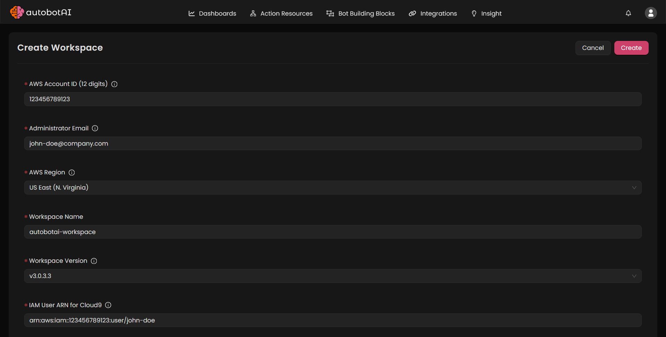Image resolution: width=666 pixels, height=337 pixels.
Task: Open the Action Resources menu
Action: 281,14
